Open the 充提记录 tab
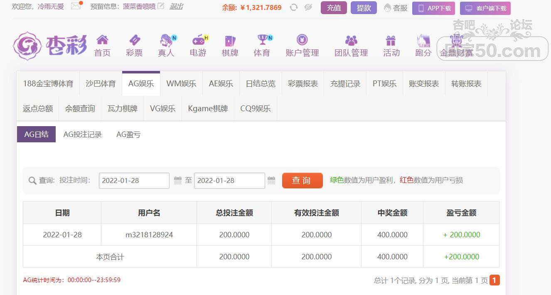Screen dimensions: 551x295 click(x=345, y=83)
